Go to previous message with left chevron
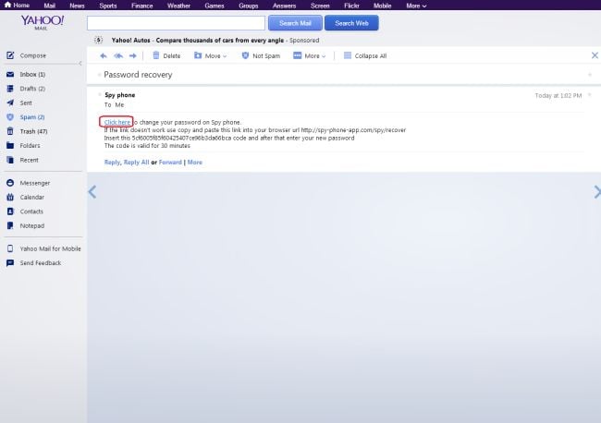Image resolution: width=601 pixels, height=423 pixels. (x=92, y=192)
